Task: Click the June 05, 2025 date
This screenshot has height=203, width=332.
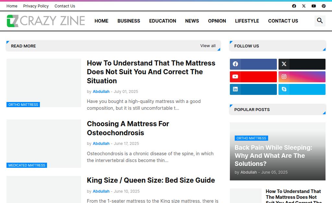Action: click(274, 172)
